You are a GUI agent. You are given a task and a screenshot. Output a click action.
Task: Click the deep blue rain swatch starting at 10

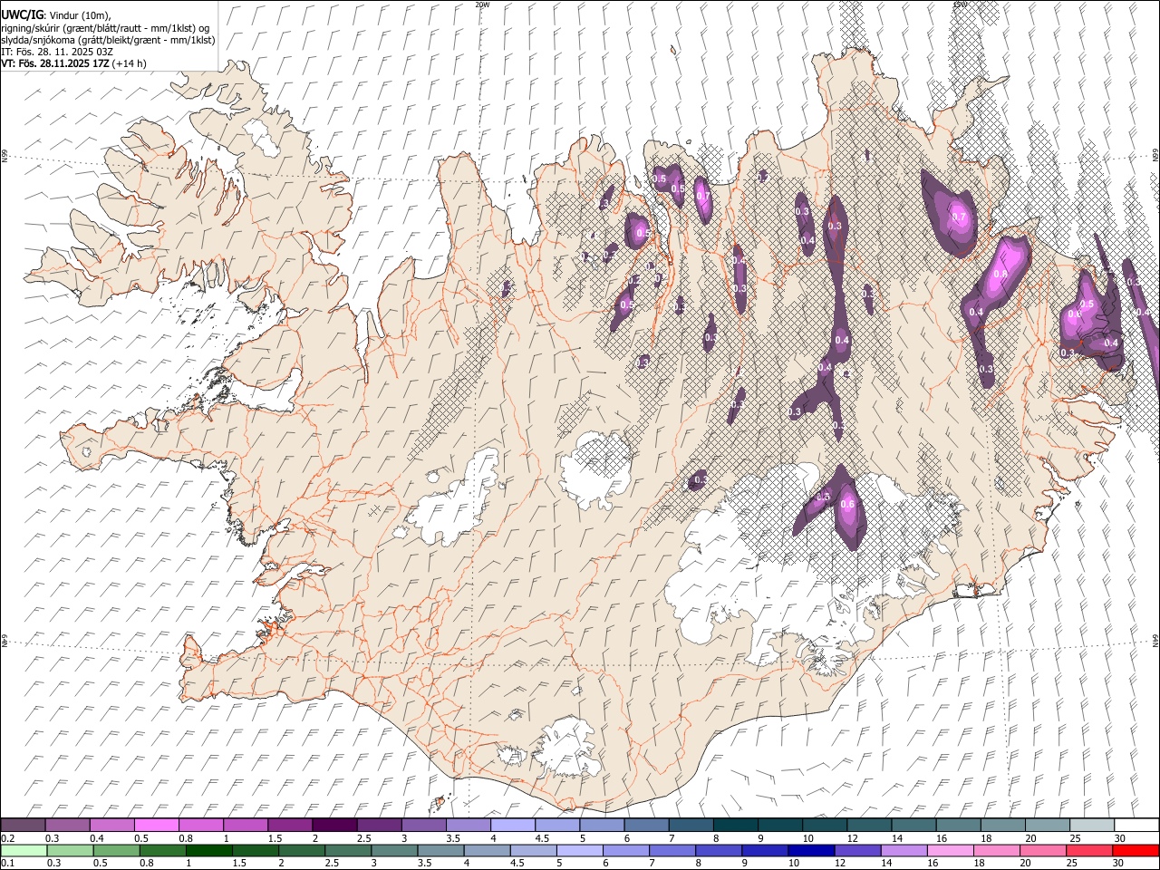(x=809, y=850)
